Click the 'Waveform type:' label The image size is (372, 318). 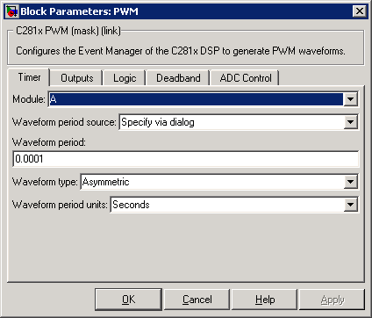pyautogui.click(x=45, y=182)
